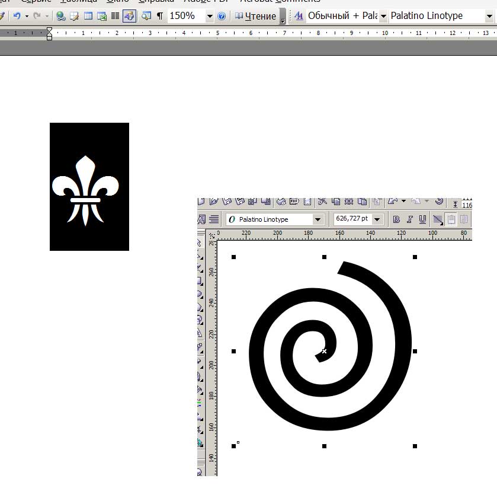Select the Interactive Blend tool in toolbox
Screen dimensions: 497x504
pyautogui.click(x=200, y=347)
